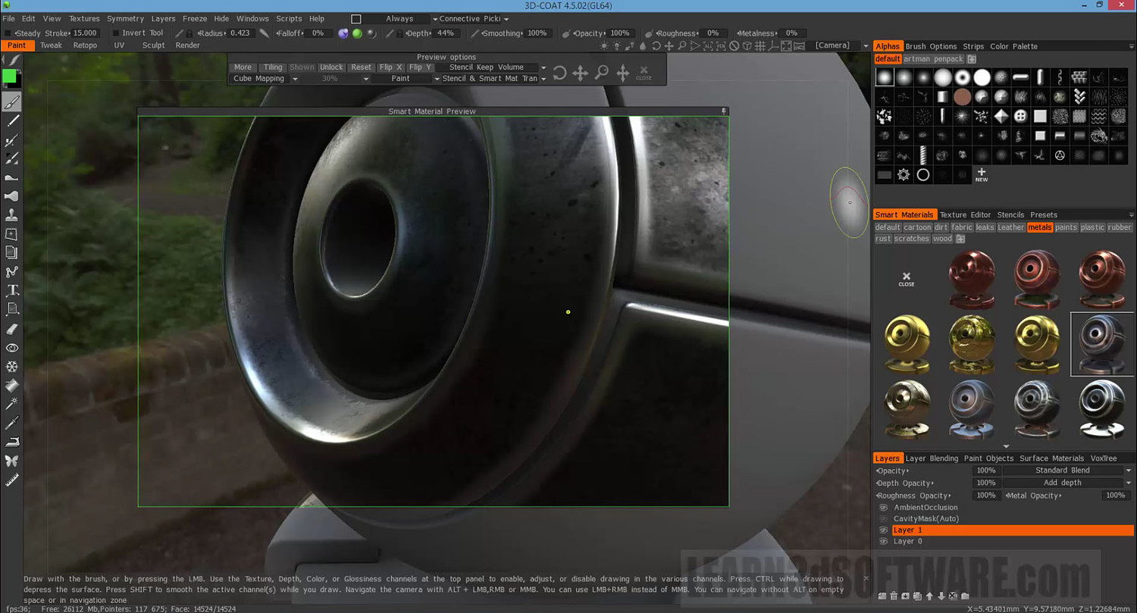Click the new layer icon in Layers panel
Image resolution: width=1137 pixels, height=613 pixels.
tap(882, 596)
